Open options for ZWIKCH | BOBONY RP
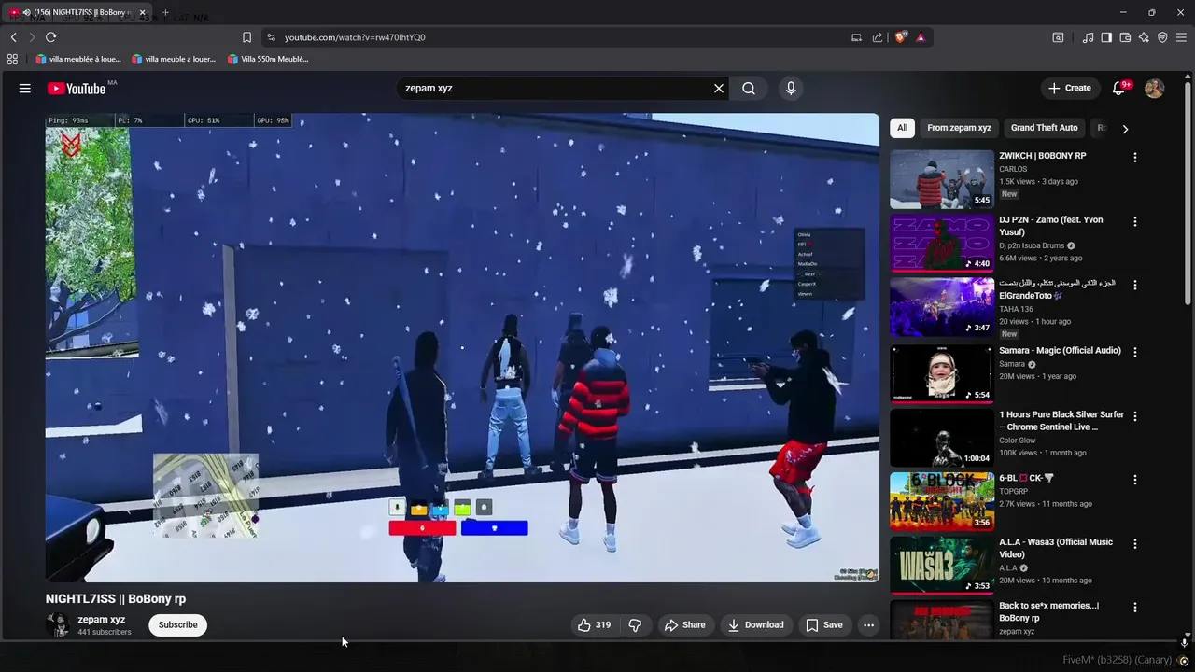Viewport: 1195px width, 672px height. pyautogui.click(x=1135, y=158)
